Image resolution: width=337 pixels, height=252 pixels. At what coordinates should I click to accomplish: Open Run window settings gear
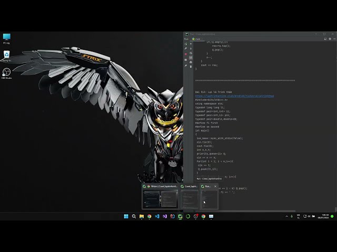click(330, 39)
